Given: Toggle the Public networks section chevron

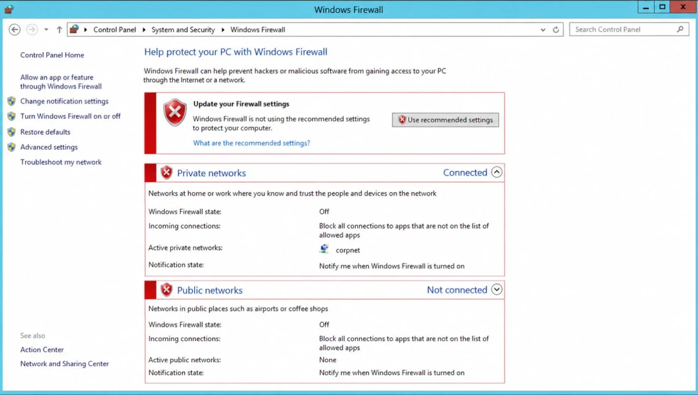Looking at the screenshot, I should pos(496,290).
